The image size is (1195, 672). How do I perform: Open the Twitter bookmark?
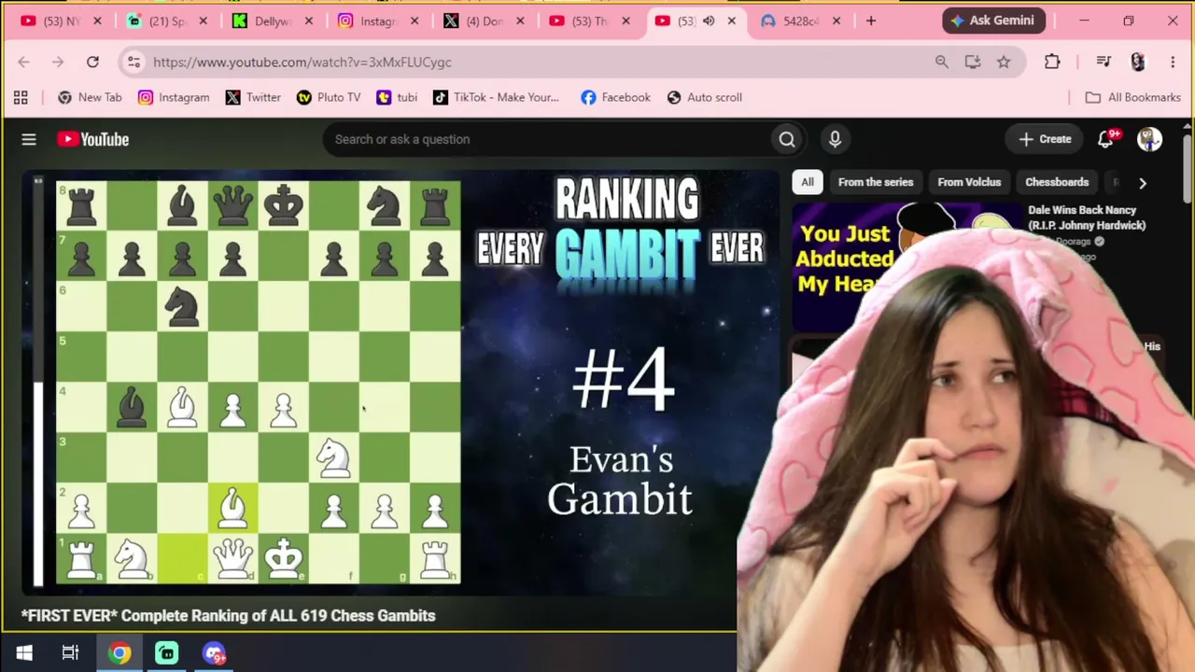tap(253, 97)
